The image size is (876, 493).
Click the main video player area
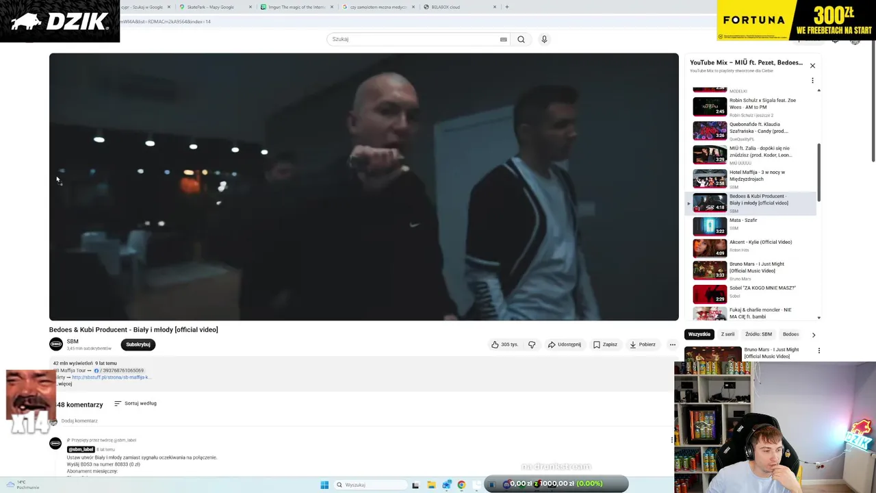coord(363,187)
